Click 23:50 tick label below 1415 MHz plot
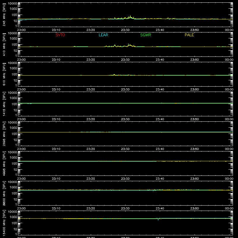The width and height of the screenshot is (238, 238). click(x=195, y=119)
